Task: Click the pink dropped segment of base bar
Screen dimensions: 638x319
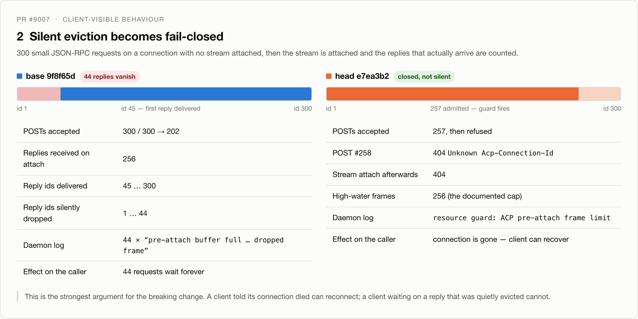Action: point(39,94)
